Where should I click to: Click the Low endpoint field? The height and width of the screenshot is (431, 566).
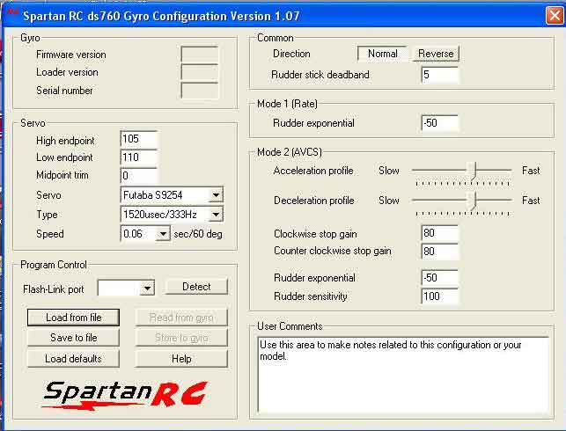pos(138,157)
